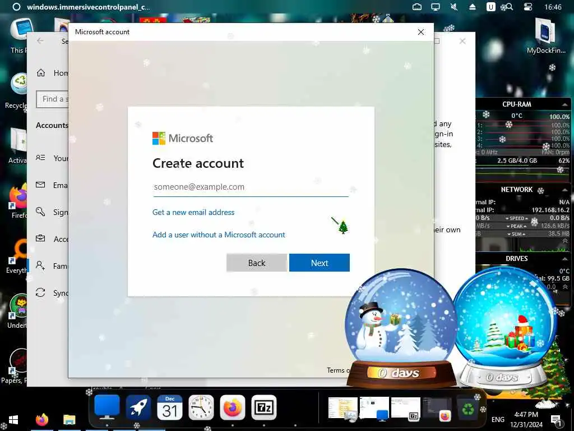This screenshot has width=574, height=431.
Task: Open 7-Zip icon in the dock
Action: pyautogui.click(x=264, y=407)
